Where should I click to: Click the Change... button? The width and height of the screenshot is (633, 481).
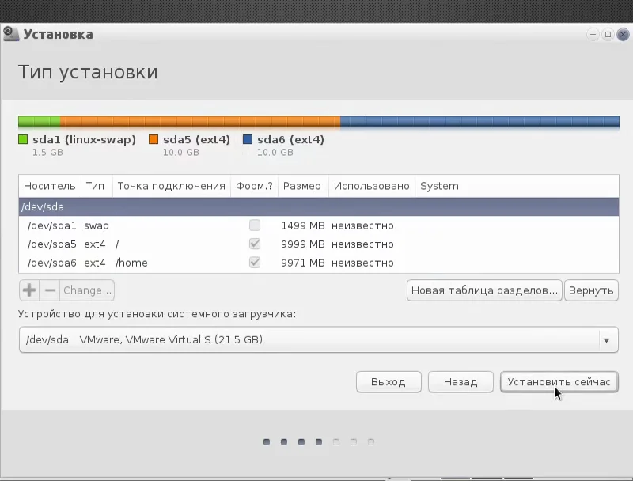click(x=87, y=290)
